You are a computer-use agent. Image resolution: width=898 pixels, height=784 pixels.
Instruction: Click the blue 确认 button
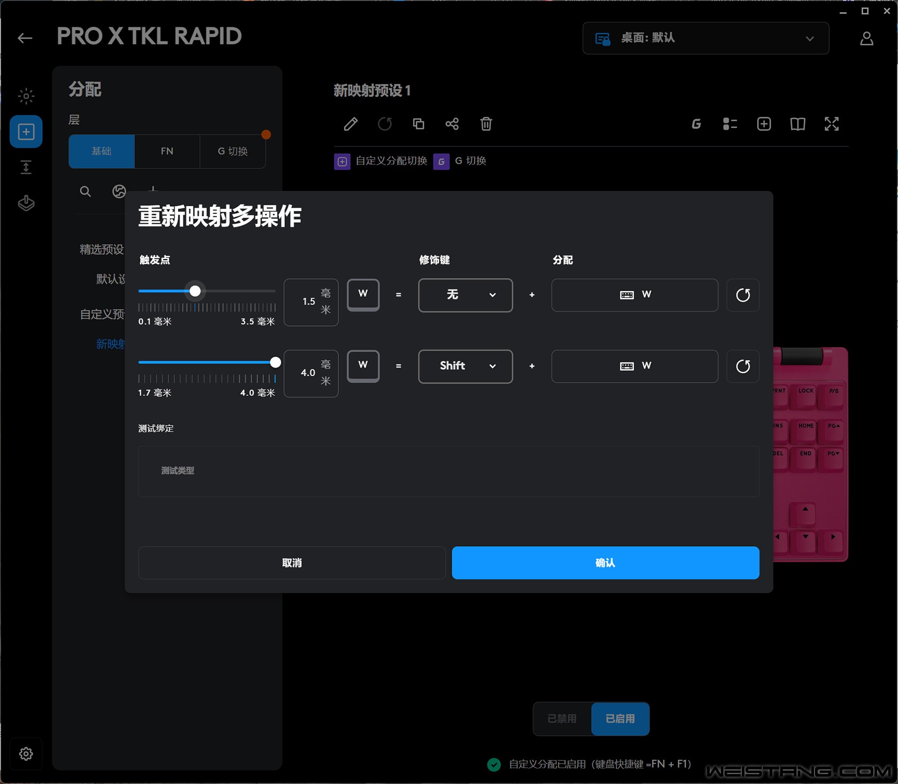click(605, 563)
